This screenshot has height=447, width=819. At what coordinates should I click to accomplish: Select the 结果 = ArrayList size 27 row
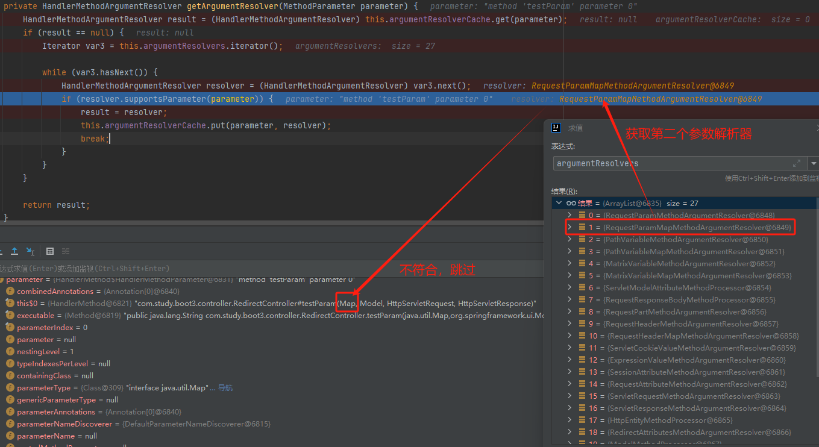684,204
